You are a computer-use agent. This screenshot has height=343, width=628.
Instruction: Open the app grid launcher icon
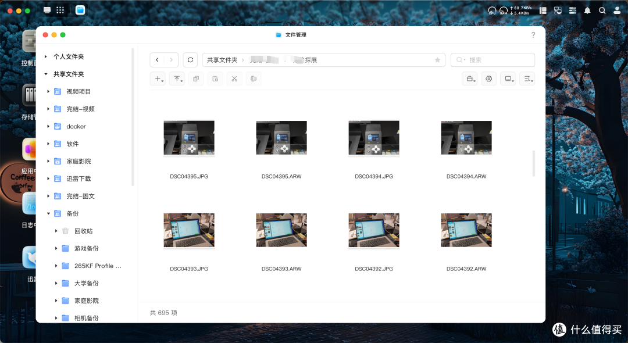60,10
